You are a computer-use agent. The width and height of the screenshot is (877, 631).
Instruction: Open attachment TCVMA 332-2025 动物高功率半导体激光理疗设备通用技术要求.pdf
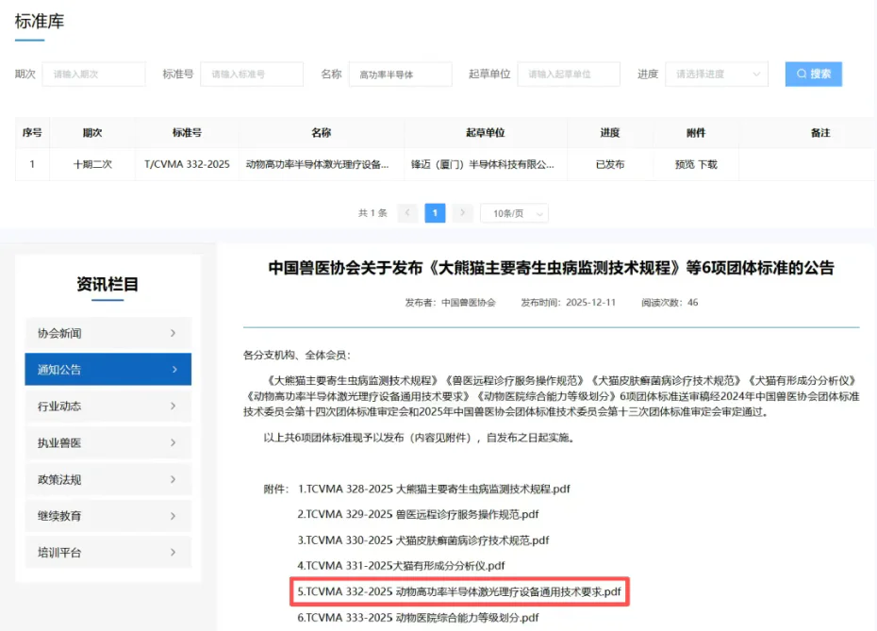(x=459, y=591)
